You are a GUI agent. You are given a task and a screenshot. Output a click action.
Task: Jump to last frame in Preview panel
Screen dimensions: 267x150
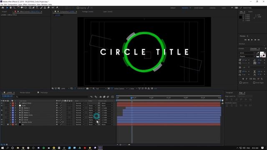point(259,40)
